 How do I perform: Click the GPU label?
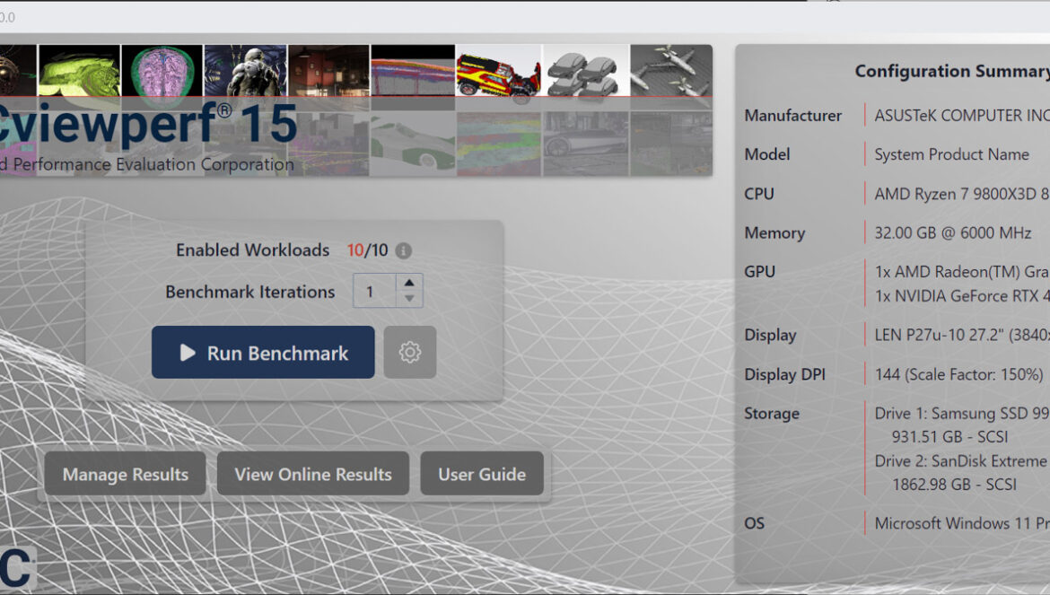(x=760, y=272)
